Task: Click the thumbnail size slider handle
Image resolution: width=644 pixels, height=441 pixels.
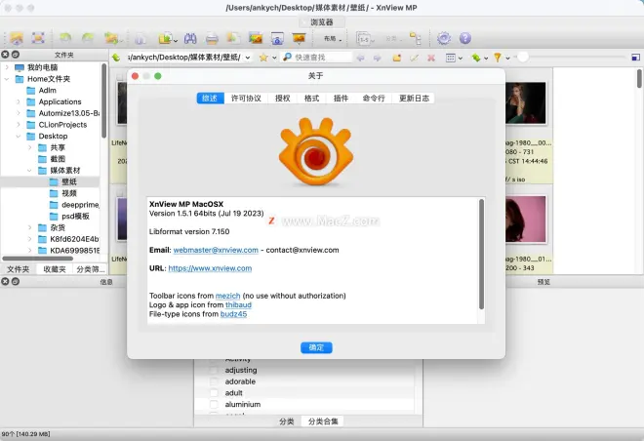Action: pyautogui.click(x=522, y=58)
